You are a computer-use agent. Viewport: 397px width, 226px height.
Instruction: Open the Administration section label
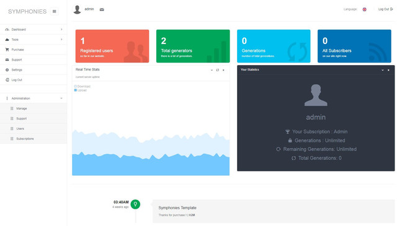point(20,98)
